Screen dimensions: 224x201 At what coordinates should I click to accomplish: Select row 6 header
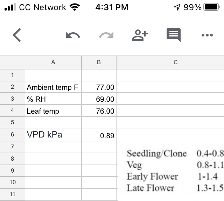(x=13, y=135)
